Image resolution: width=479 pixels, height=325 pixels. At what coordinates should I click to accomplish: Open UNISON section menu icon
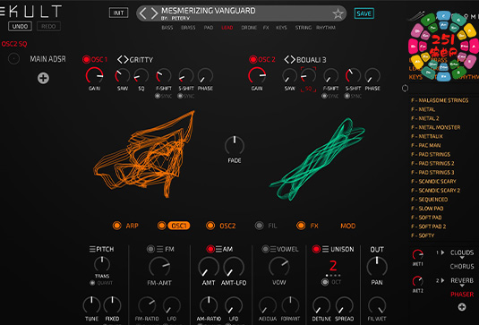[325, 249]
